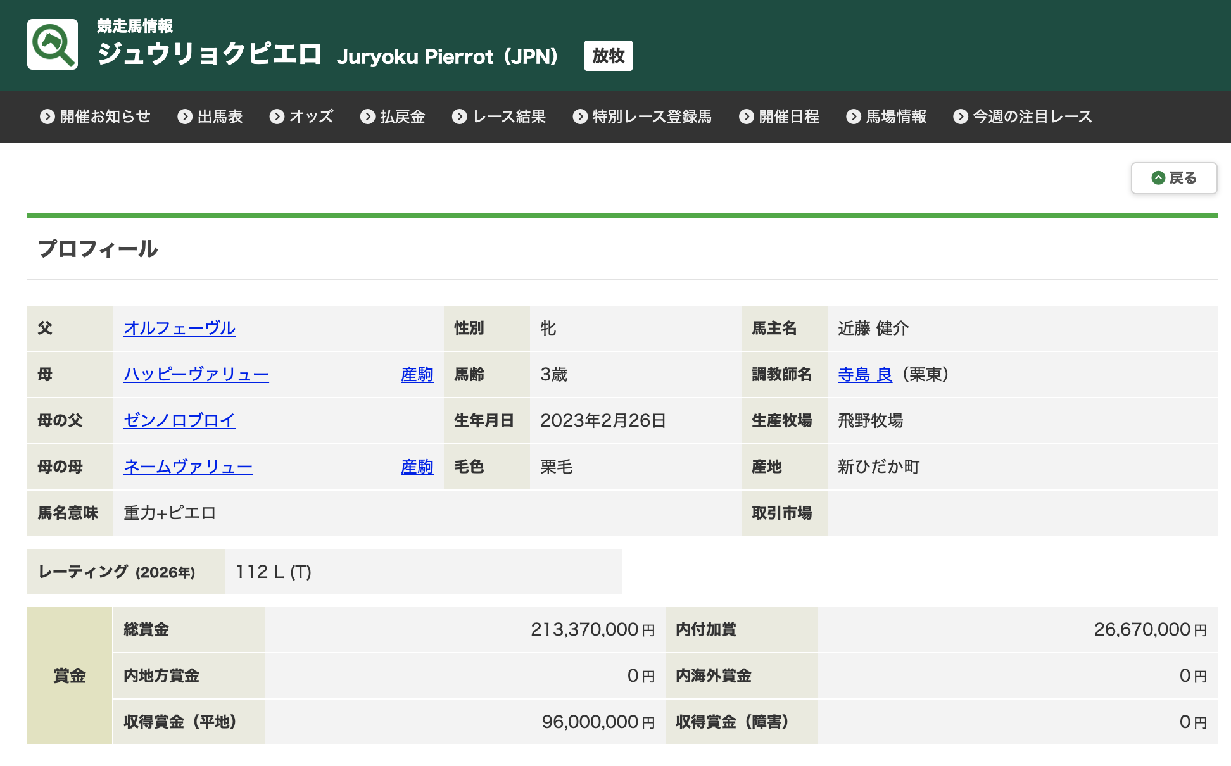Click the 放牧 status badge
This screenshot has height=766, width=1231.
(x=609, y=56)
